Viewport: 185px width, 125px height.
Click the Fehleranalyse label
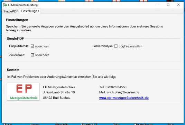coord(103,46)
